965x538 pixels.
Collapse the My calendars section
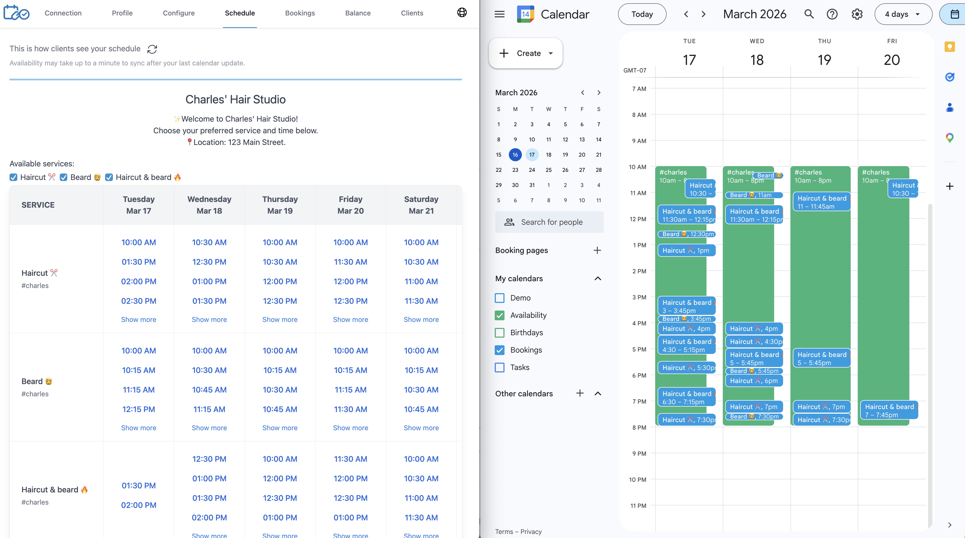(x=598, y=278)
